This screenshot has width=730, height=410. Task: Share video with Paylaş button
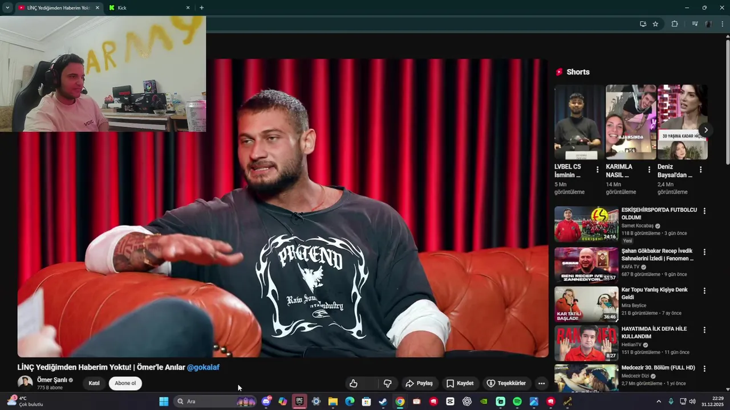click(419, 383)
